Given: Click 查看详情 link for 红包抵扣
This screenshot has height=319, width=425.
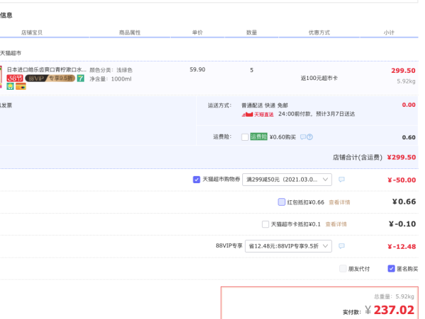Looking at the screenshot, I should (339, 202).
